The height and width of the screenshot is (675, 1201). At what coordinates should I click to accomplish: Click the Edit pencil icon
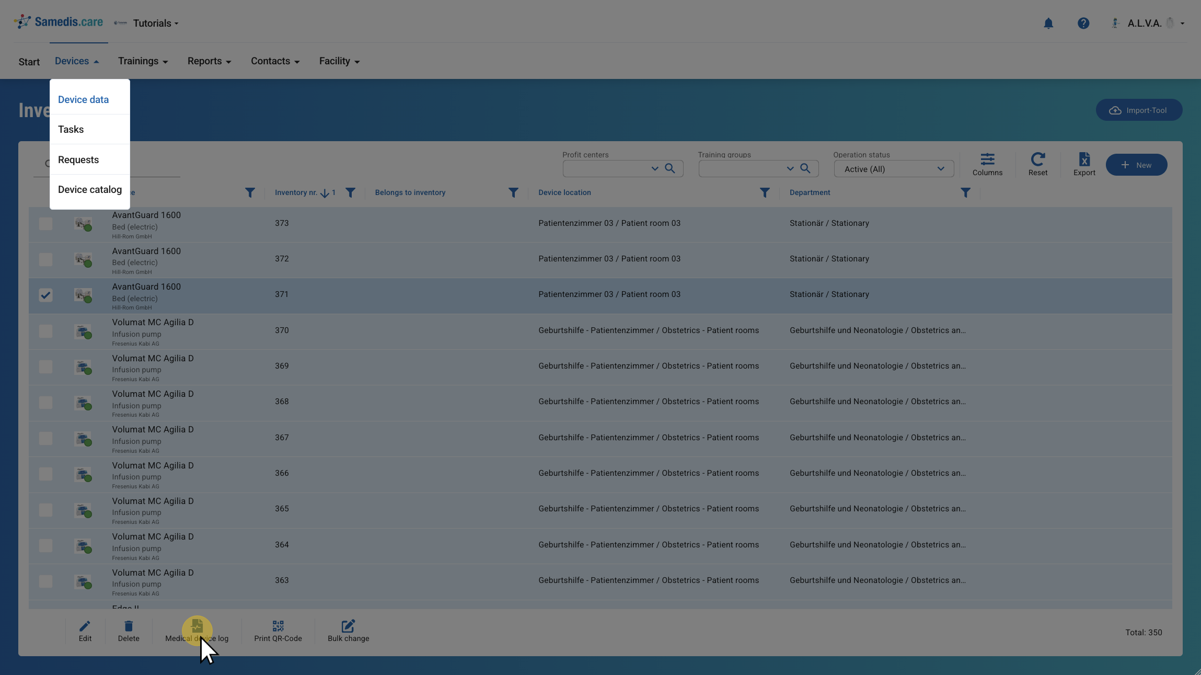pyautogui.click(x=85, y=631)
